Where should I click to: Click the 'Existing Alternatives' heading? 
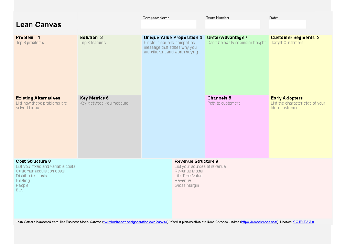pos(38,98)
